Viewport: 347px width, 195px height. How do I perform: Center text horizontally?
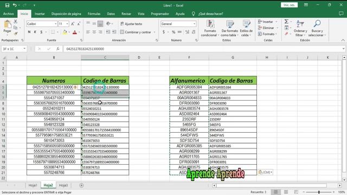(94, 32)
